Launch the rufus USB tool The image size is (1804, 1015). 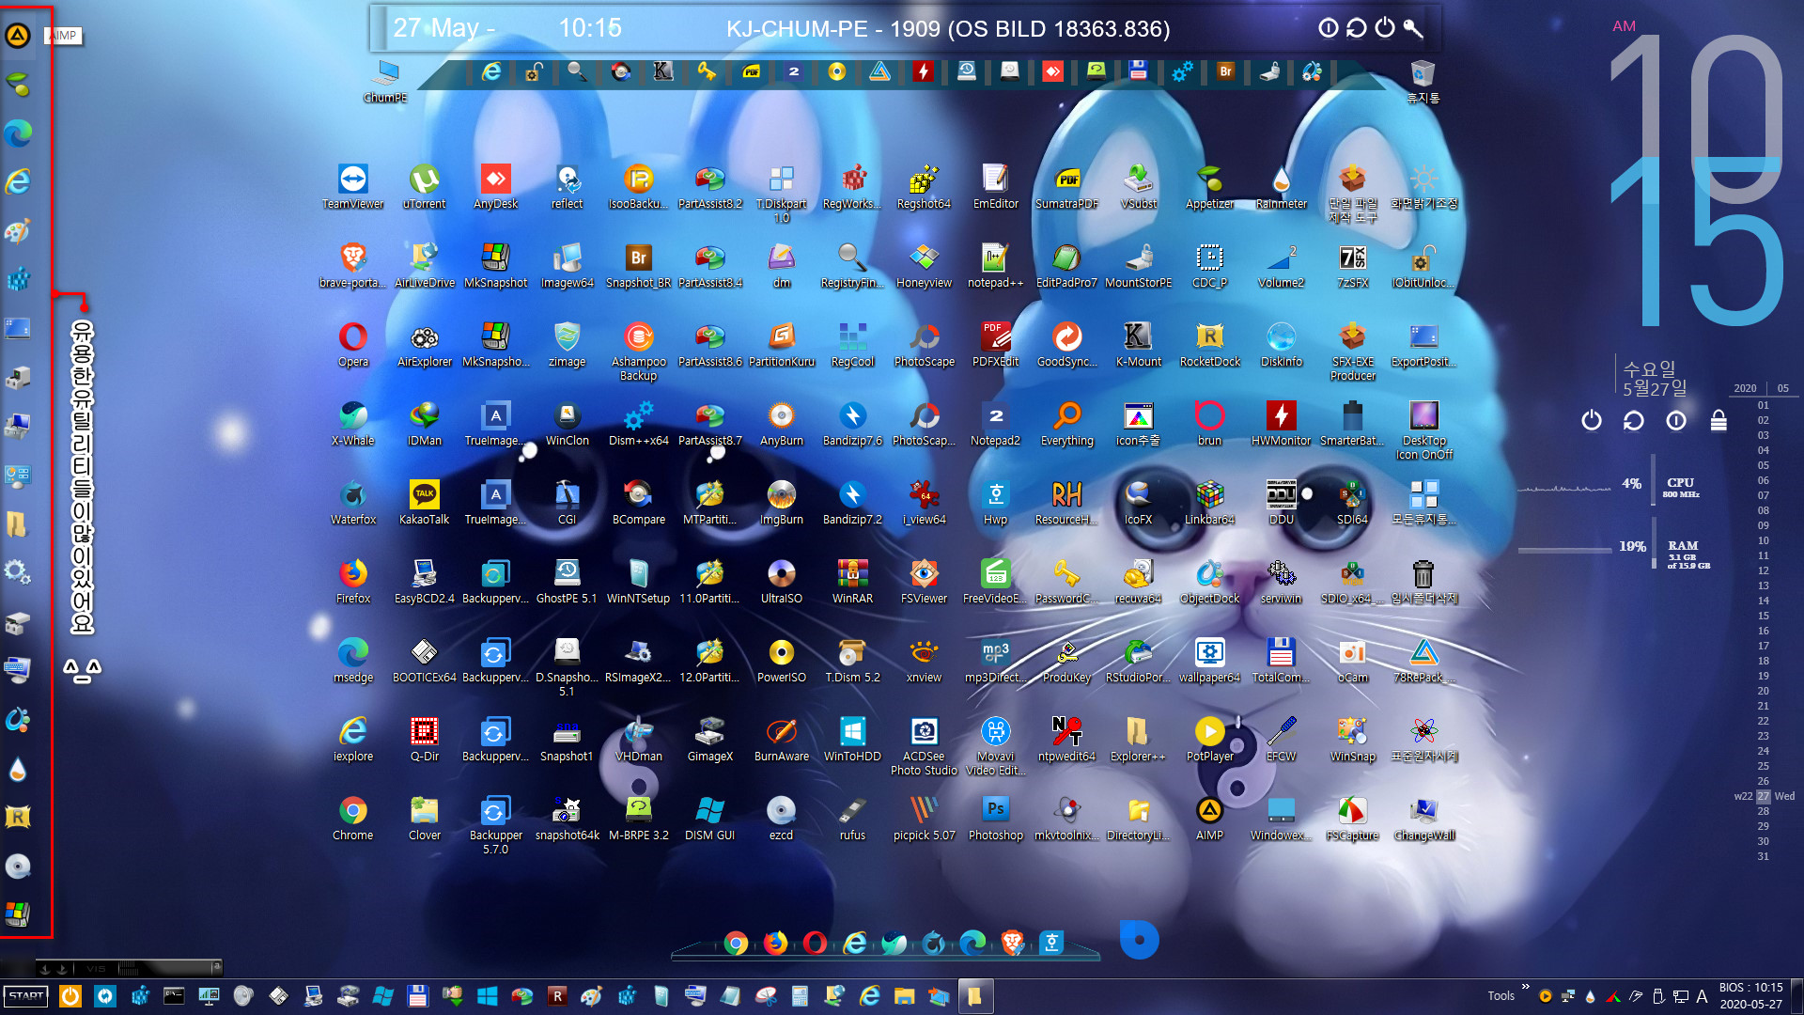tap(853, 818)
